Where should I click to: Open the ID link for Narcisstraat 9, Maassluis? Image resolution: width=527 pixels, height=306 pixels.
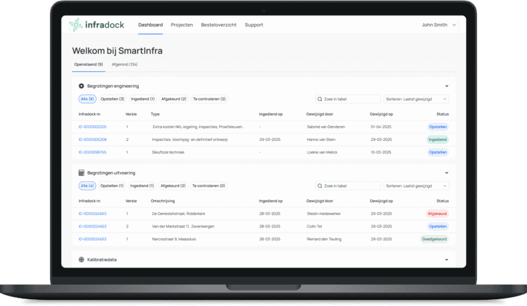coord(93,240)
